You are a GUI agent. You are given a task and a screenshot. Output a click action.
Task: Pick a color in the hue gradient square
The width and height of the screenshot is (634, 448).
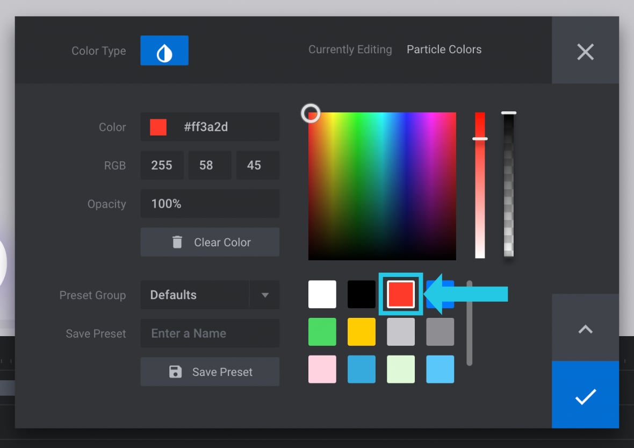(382, 186)
